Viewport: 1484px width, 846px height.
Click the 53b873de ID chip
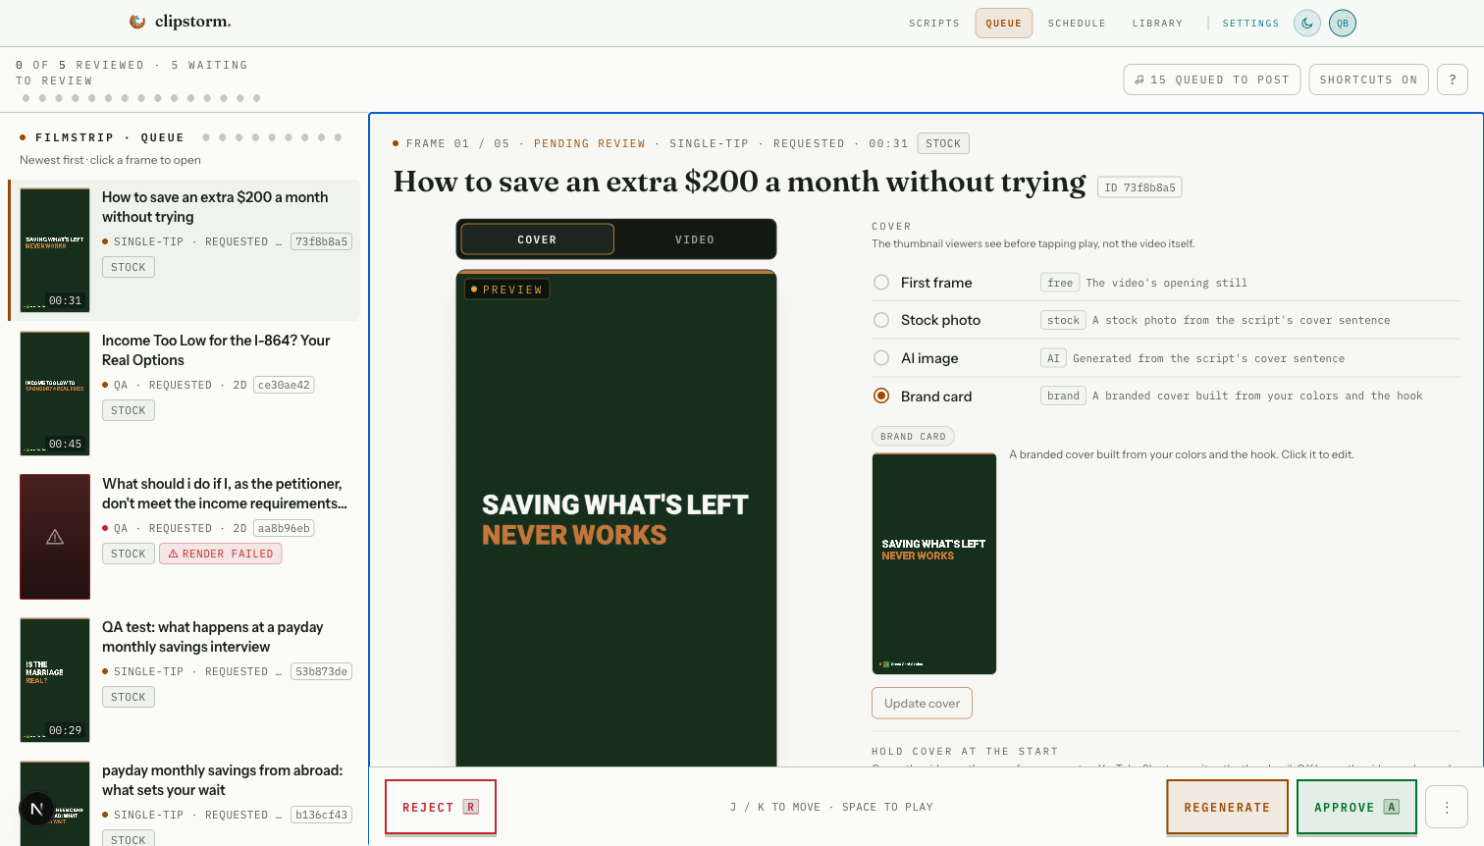(x=322, y=671)
